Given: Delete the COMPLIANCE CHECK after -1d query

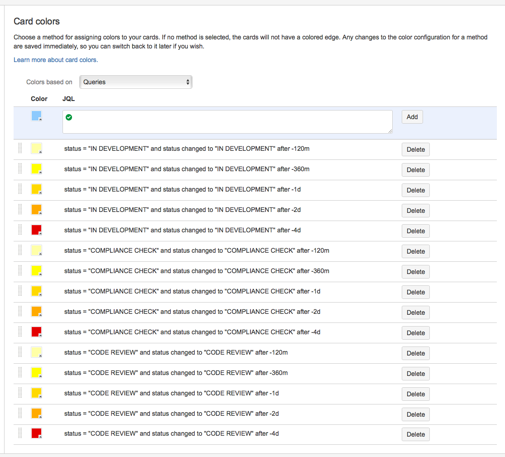Looking at the screenshot, I should click(x=415, y=292).
